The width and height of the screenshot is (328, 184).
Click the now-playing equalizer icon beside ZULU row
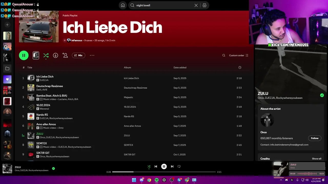pos(23,135)
